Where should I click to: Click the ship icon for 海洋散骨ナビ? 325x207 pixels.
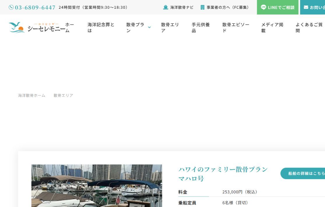point(165,8)
